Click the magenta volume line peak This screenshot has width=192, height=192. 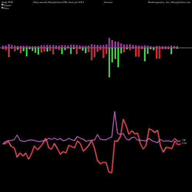(x=114, y=112)
